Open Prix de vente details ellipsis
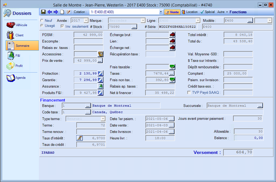Screen dimensions: 276x182 100,60
